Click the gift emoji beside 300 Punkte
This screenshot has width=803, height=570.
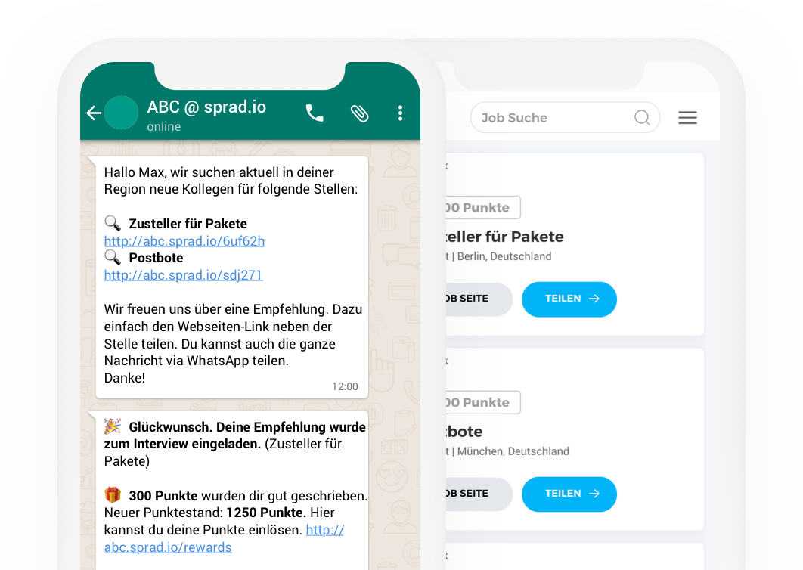pos(113,494)
